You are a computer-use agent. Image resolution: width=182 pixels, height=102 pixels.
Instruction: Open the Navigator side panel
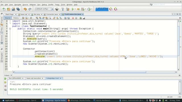(x=2, y=57)
